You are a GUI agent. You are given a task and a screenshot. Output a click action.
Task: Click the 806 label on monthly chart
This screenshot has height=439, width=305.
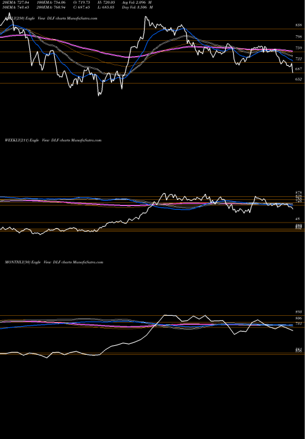(298, 318)
